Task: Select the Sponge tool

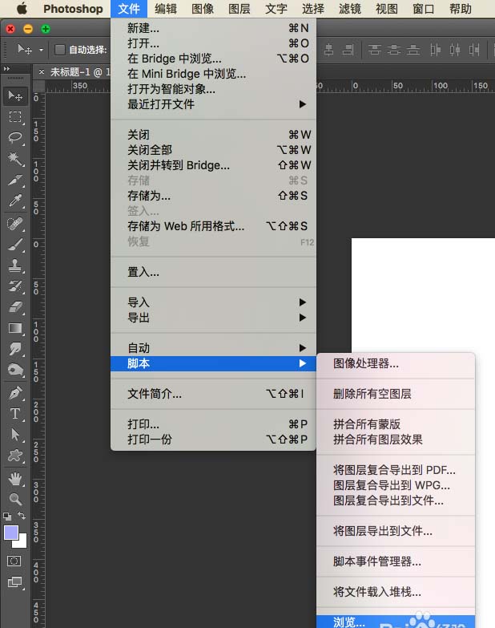Action: [x=15, y=370]
